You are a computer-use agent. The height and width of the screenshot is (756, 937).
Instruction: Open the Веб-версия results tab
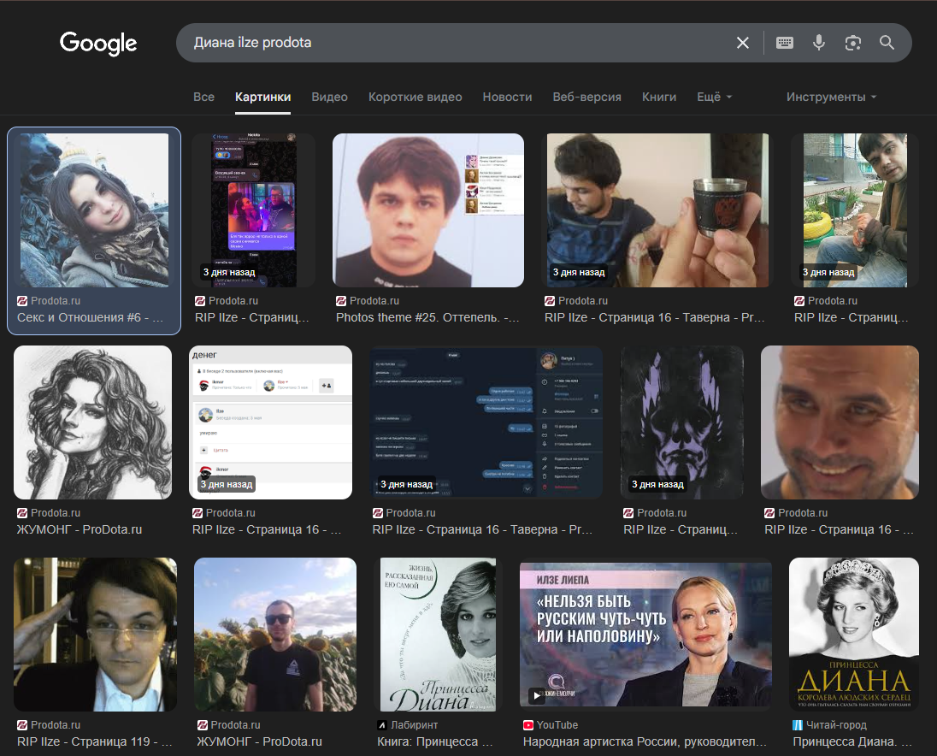tap(586, 97)
